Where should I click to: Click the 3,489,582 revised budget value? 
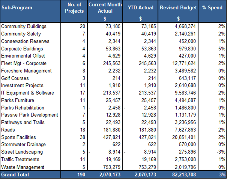[185, 71]
